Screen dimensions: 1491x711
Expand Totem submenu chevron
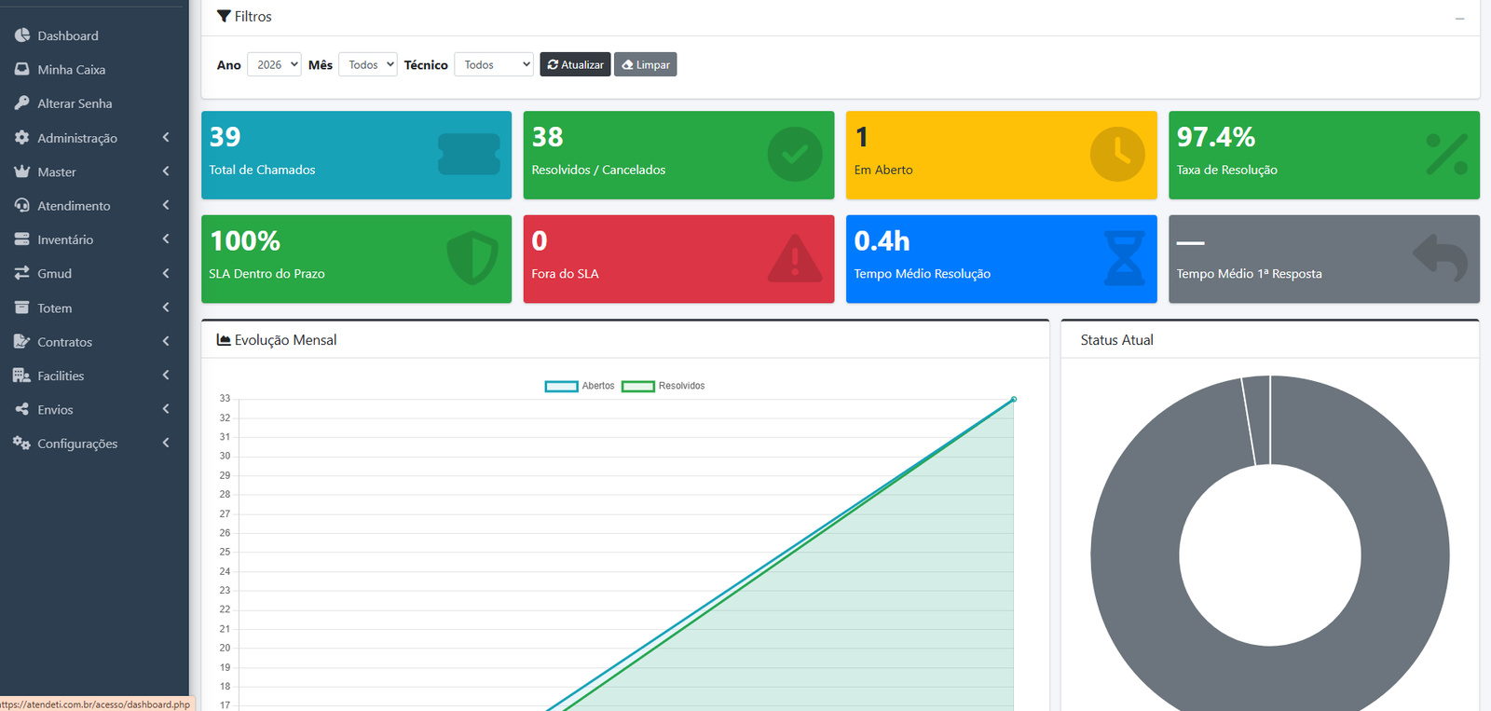pyautogui.click(x=166, y=308)
